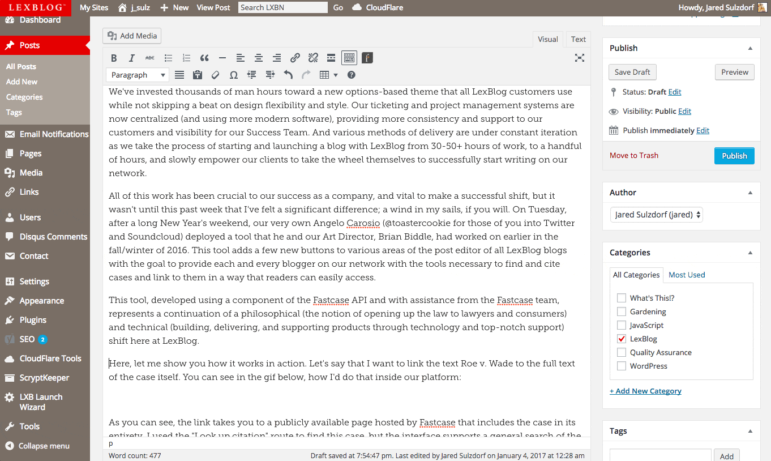
Task: Insert a bulleted list
Action: (x=168, y=58)
